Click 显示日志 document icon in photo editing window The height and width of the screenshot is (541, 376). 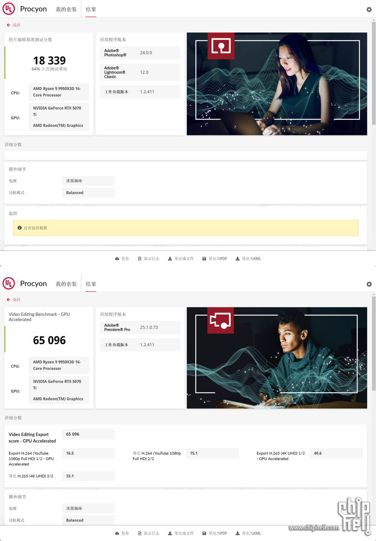[x=140, y=259]
